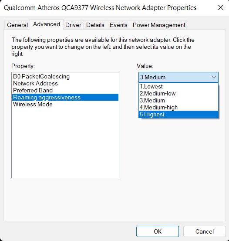Pick Wireless Mode property

coord(65,104)
